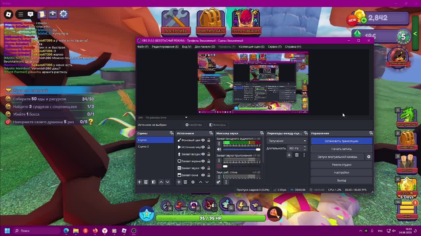Open Roblox chat bubble icon

[x=31, y=14]
